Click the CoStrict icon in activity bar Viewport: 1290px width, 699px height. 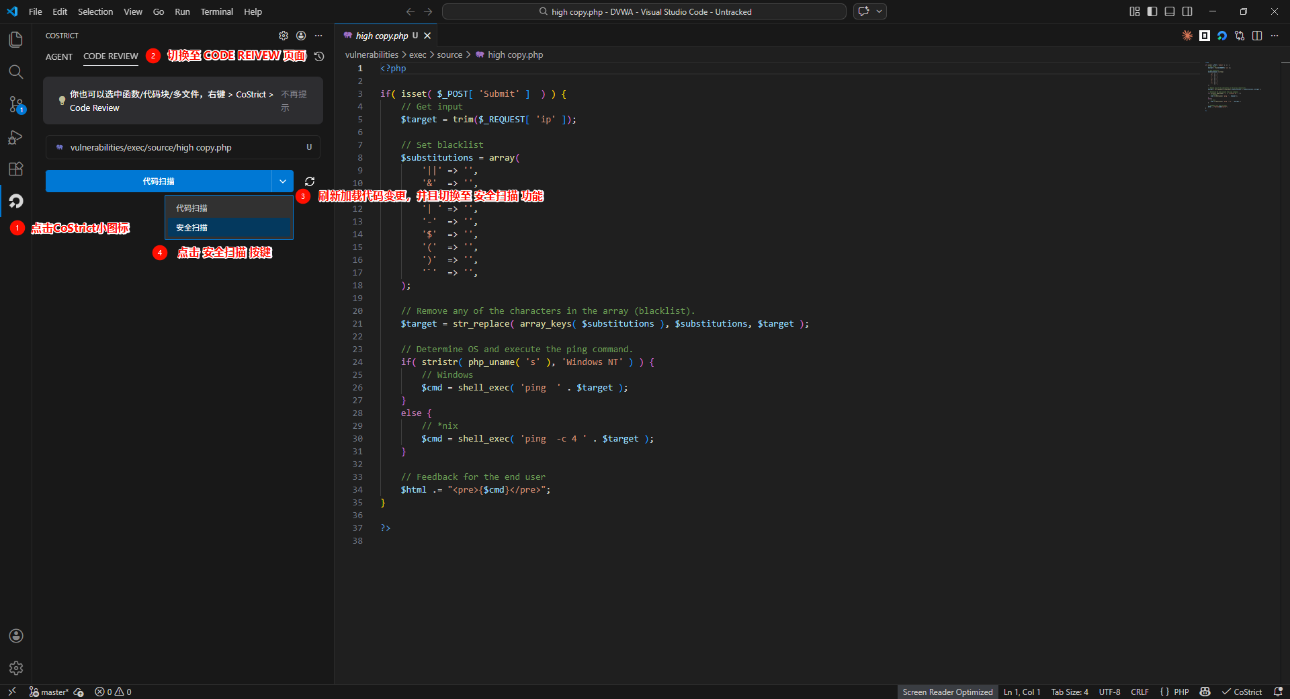click(15, 201)
